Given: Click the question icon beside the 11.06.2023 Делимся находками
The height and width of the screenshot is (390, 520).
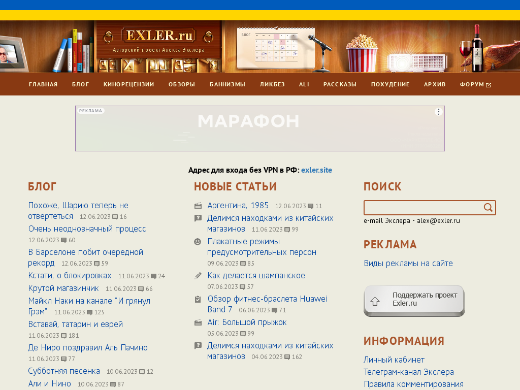Looking at the screenshot, I should click(198, 218).
